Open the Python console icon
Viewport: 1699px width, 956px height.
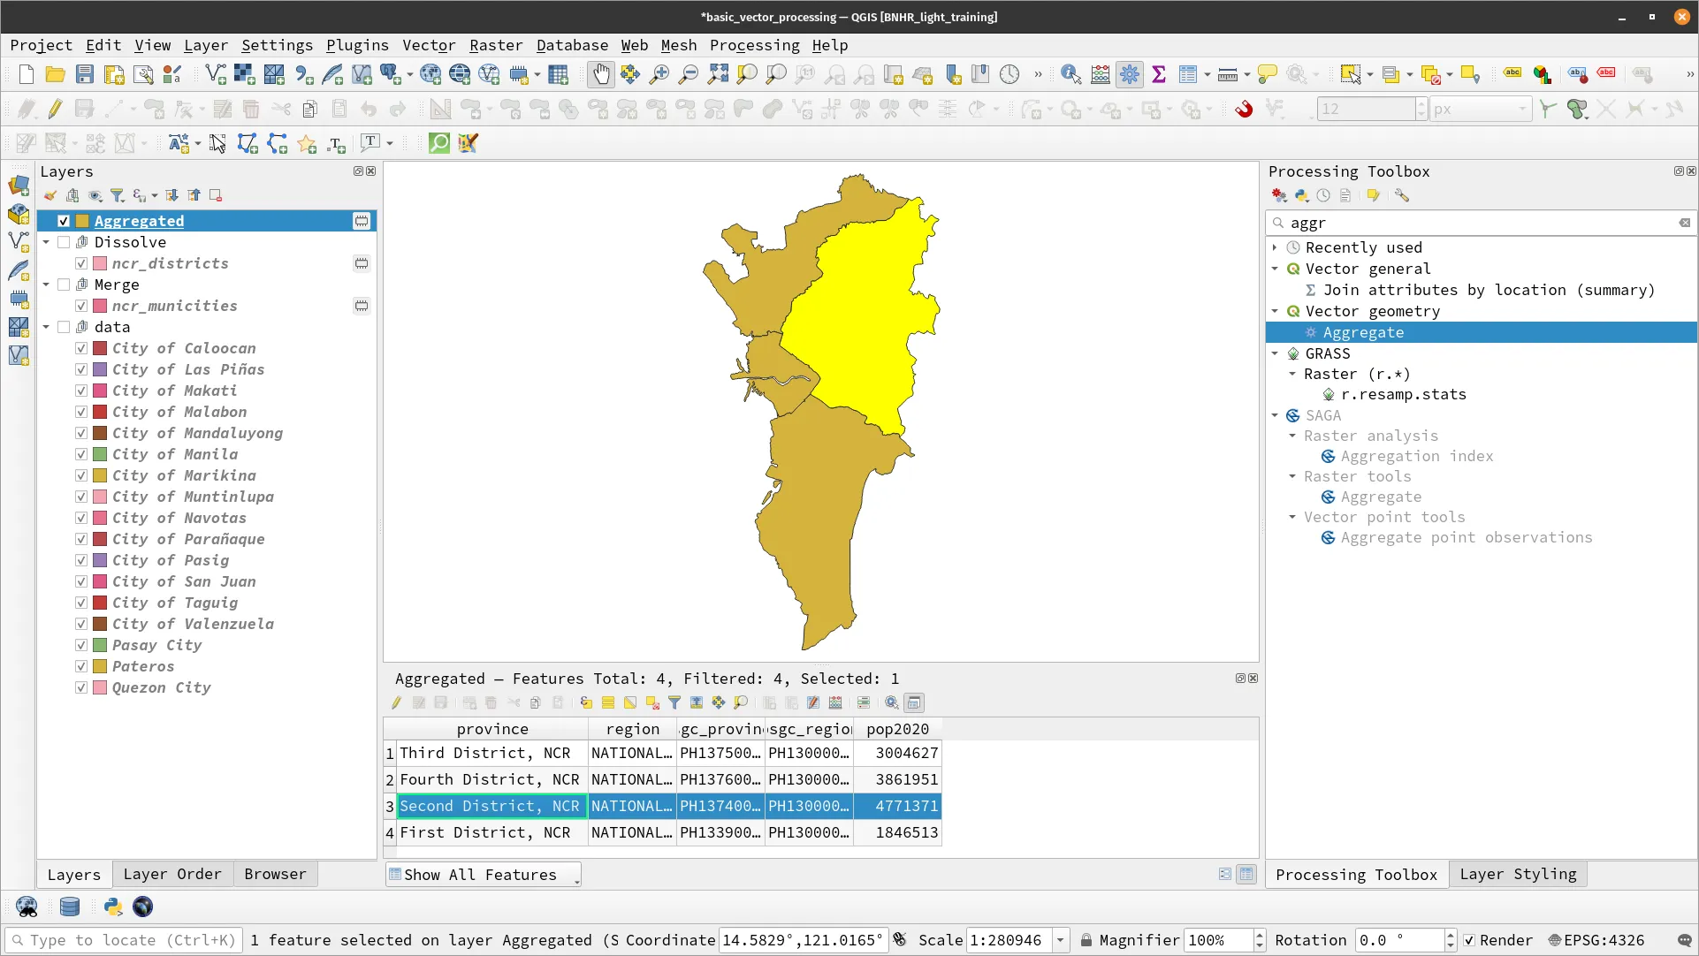click(112, 907)
